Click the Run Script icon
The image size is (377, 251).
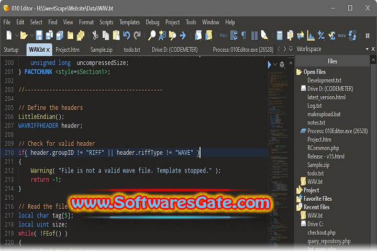(x=198, y=36)
